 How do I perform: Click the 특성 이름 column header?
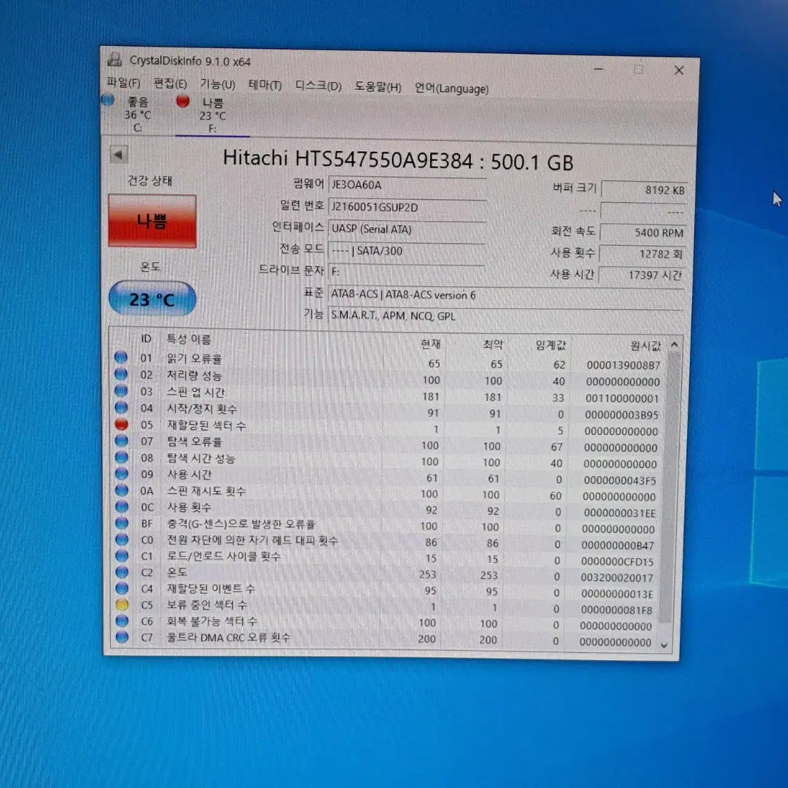click(x=189, y=340)
